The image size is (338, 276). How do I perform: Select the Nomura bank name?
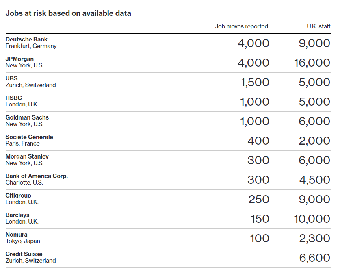16,235
